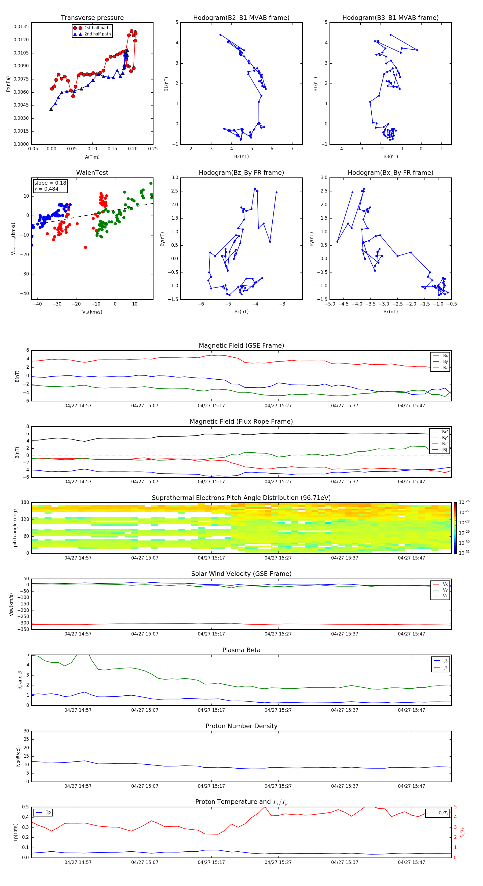Click 'Bx' in the GSE magnetic field legend

(445, 356)
